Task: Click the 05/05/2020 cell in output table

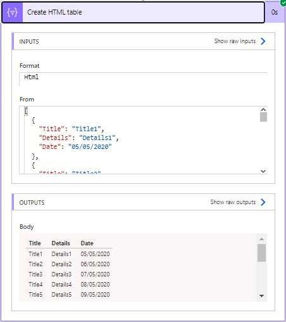Action: coord(95,254)
